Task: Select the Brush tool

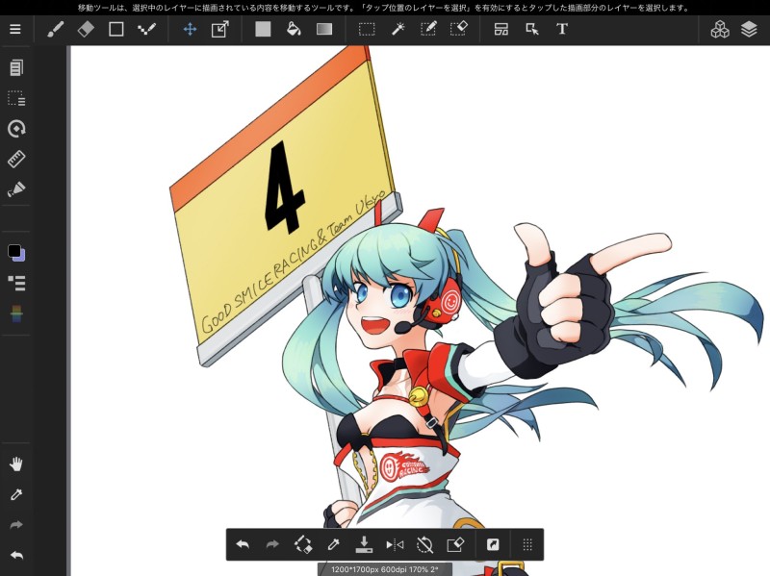Action: pyautogui.click(x=55, y=30)
